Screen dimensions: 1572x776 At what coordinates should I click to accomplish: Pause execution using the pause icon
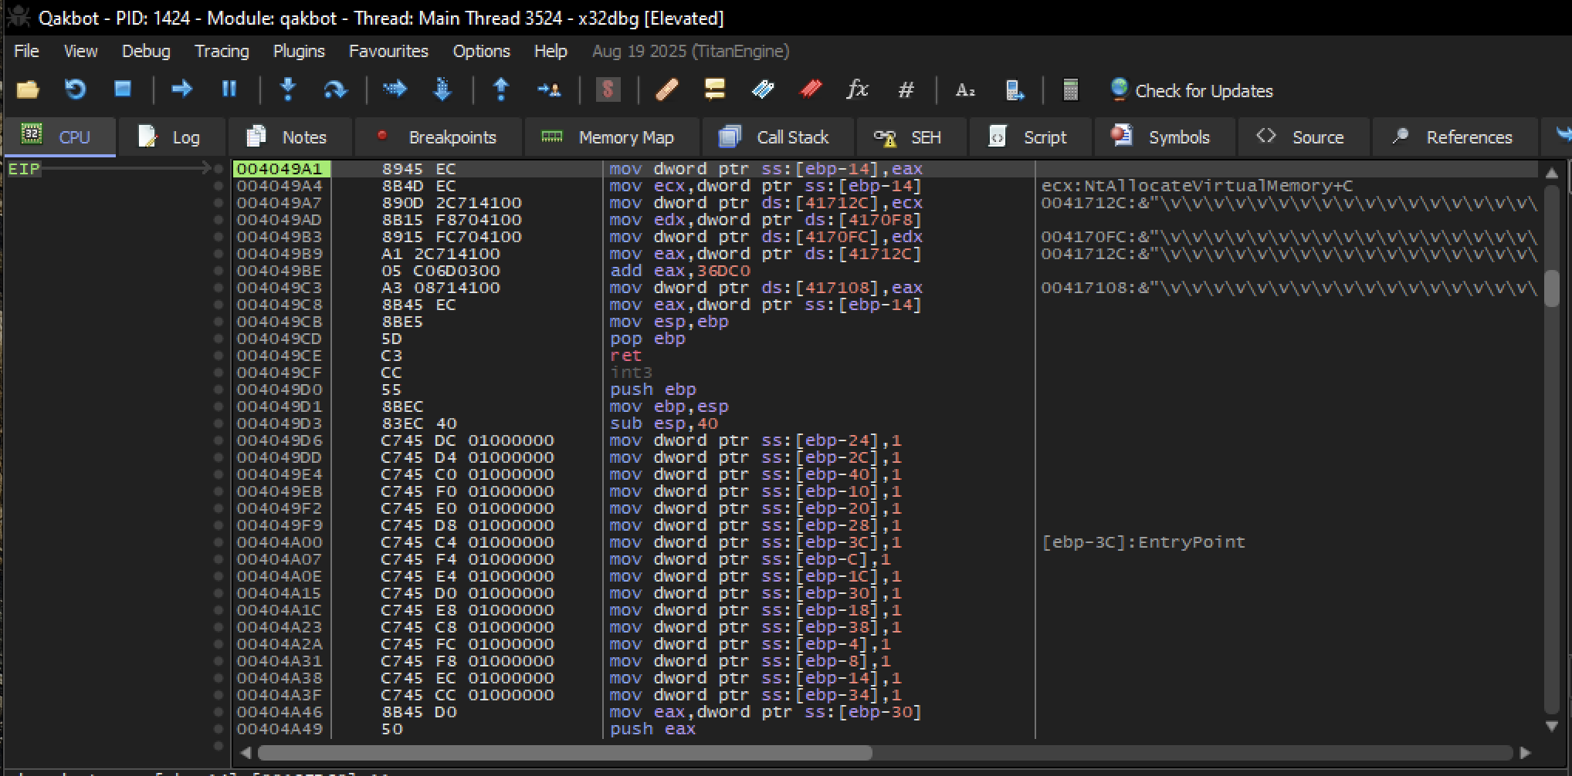229,89
